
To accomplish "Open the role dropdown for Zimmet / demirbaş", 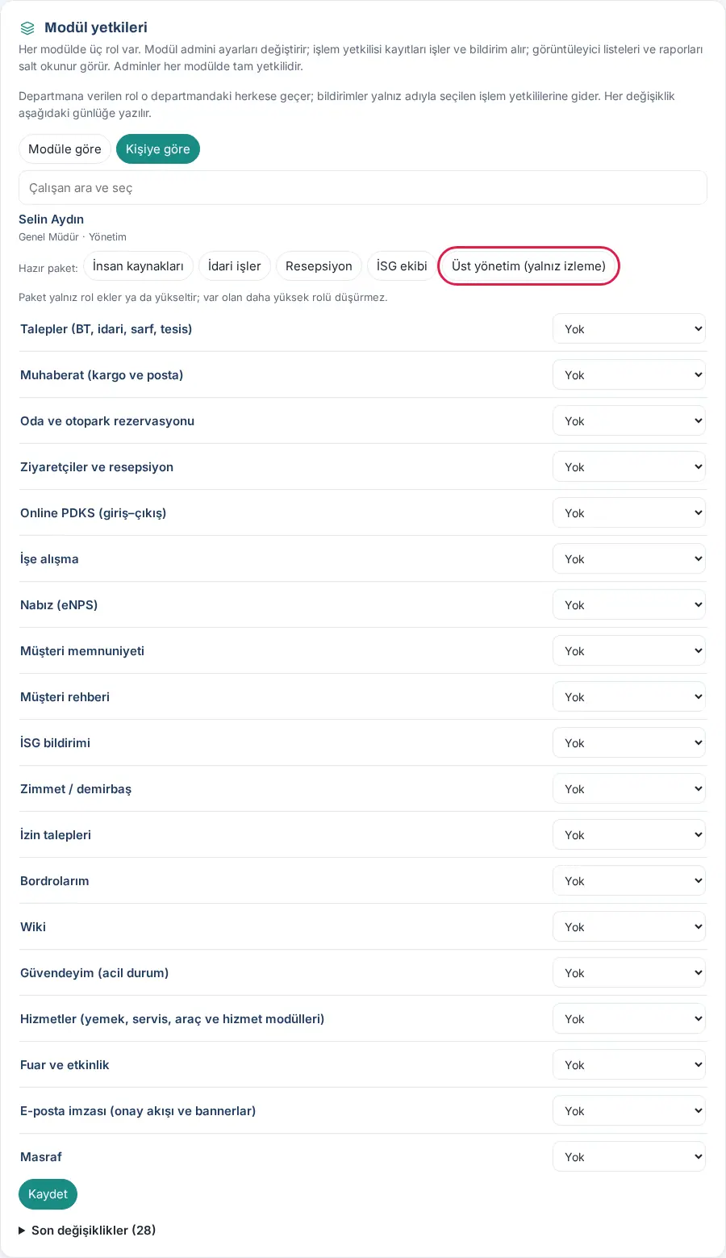I will coord(629,789).
